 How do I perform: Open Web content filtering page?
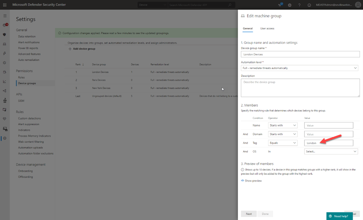pos(31,142)
